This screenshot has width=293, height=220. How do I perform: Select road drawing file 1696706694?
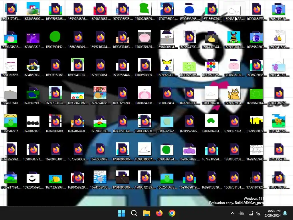pos(167,39)
